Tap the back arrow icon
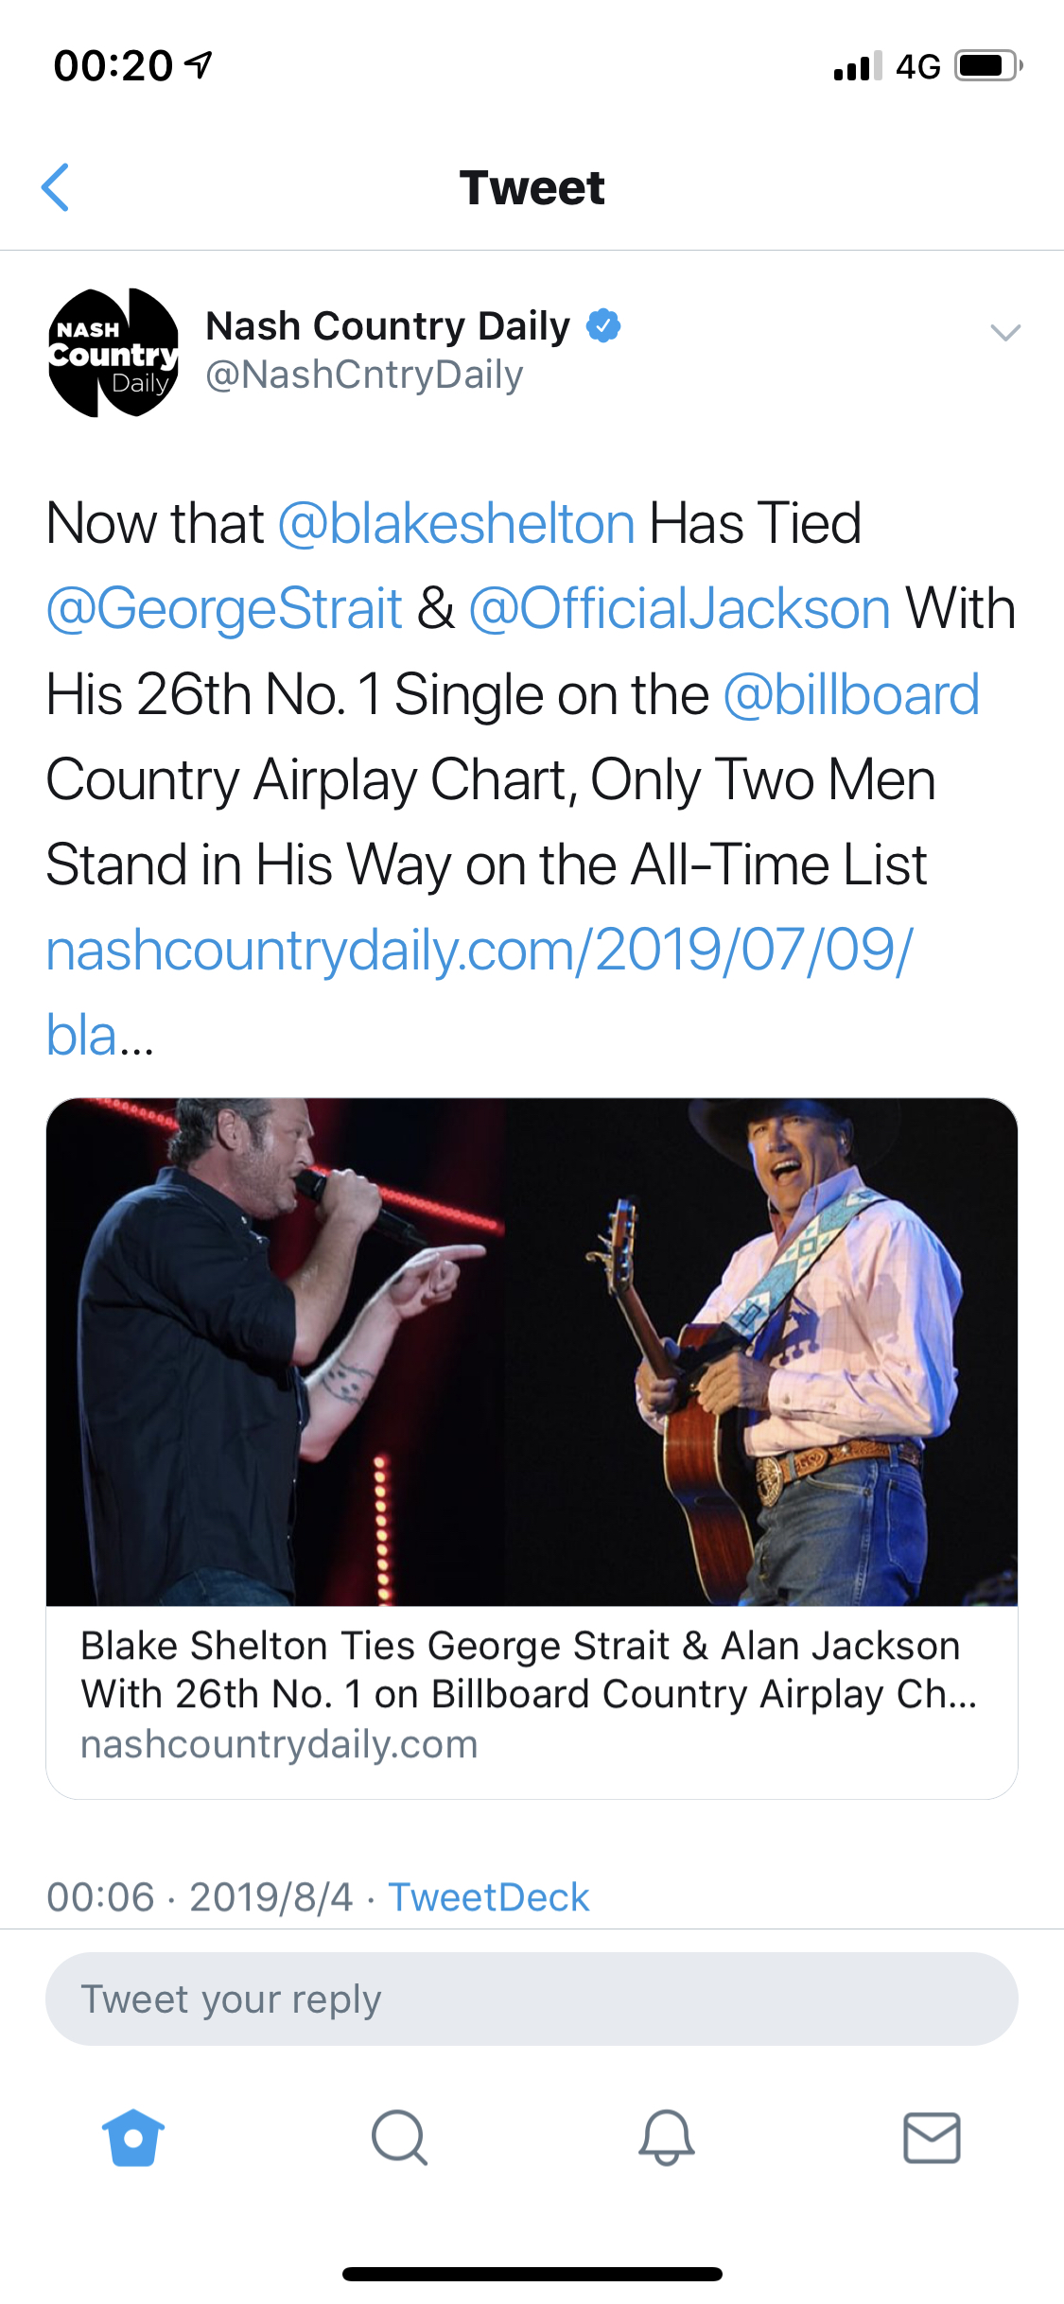The height and width of the screenshot is (2304, 1064). pos(56,187)
